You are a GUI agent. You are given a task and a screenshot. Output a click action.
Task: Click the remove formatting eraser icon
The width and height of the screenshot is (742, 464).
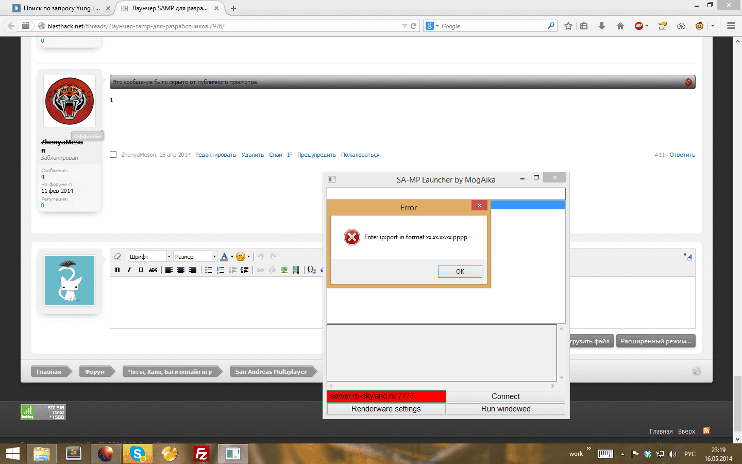click(117, 257)
